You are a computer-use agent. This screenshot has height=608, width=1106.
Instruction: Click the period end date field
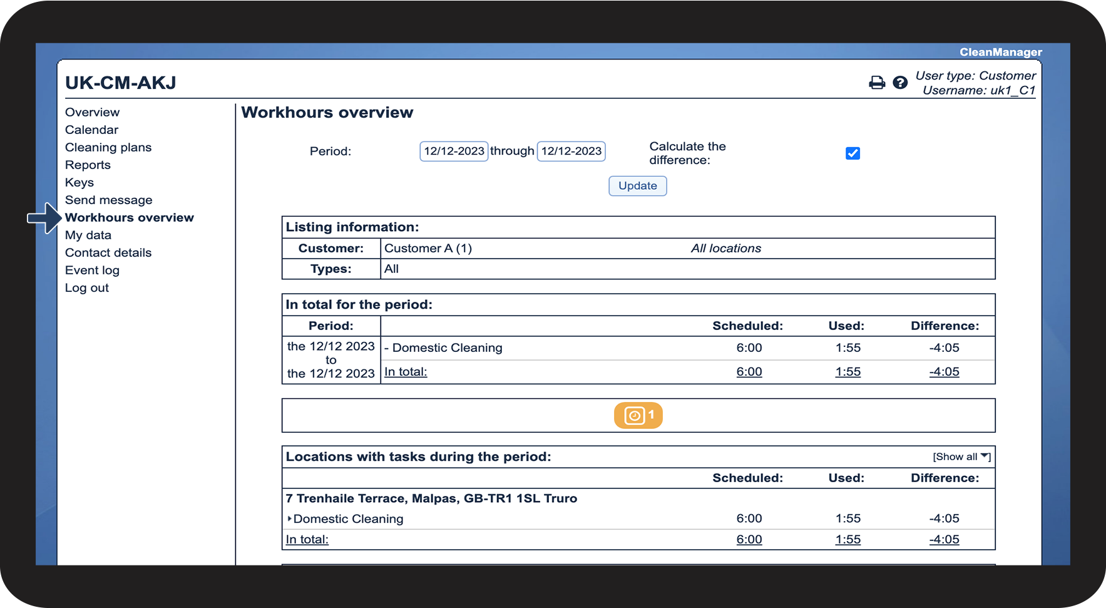tap(571, 151)
